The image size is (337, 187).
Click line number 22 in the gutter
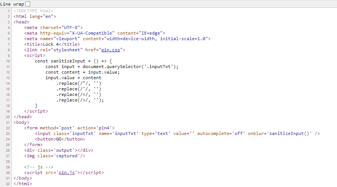point(8,128)
